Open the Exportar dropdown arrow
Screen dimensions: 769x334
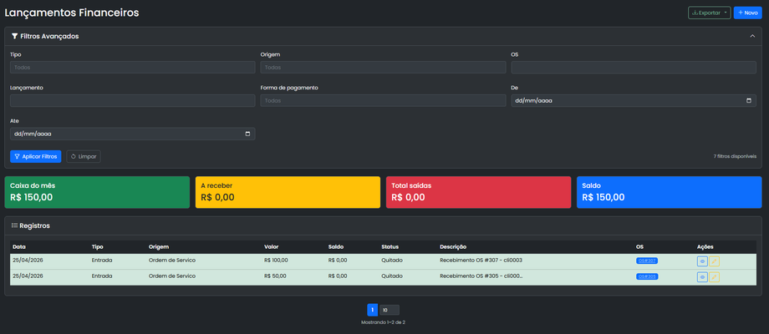pos(726,13)
